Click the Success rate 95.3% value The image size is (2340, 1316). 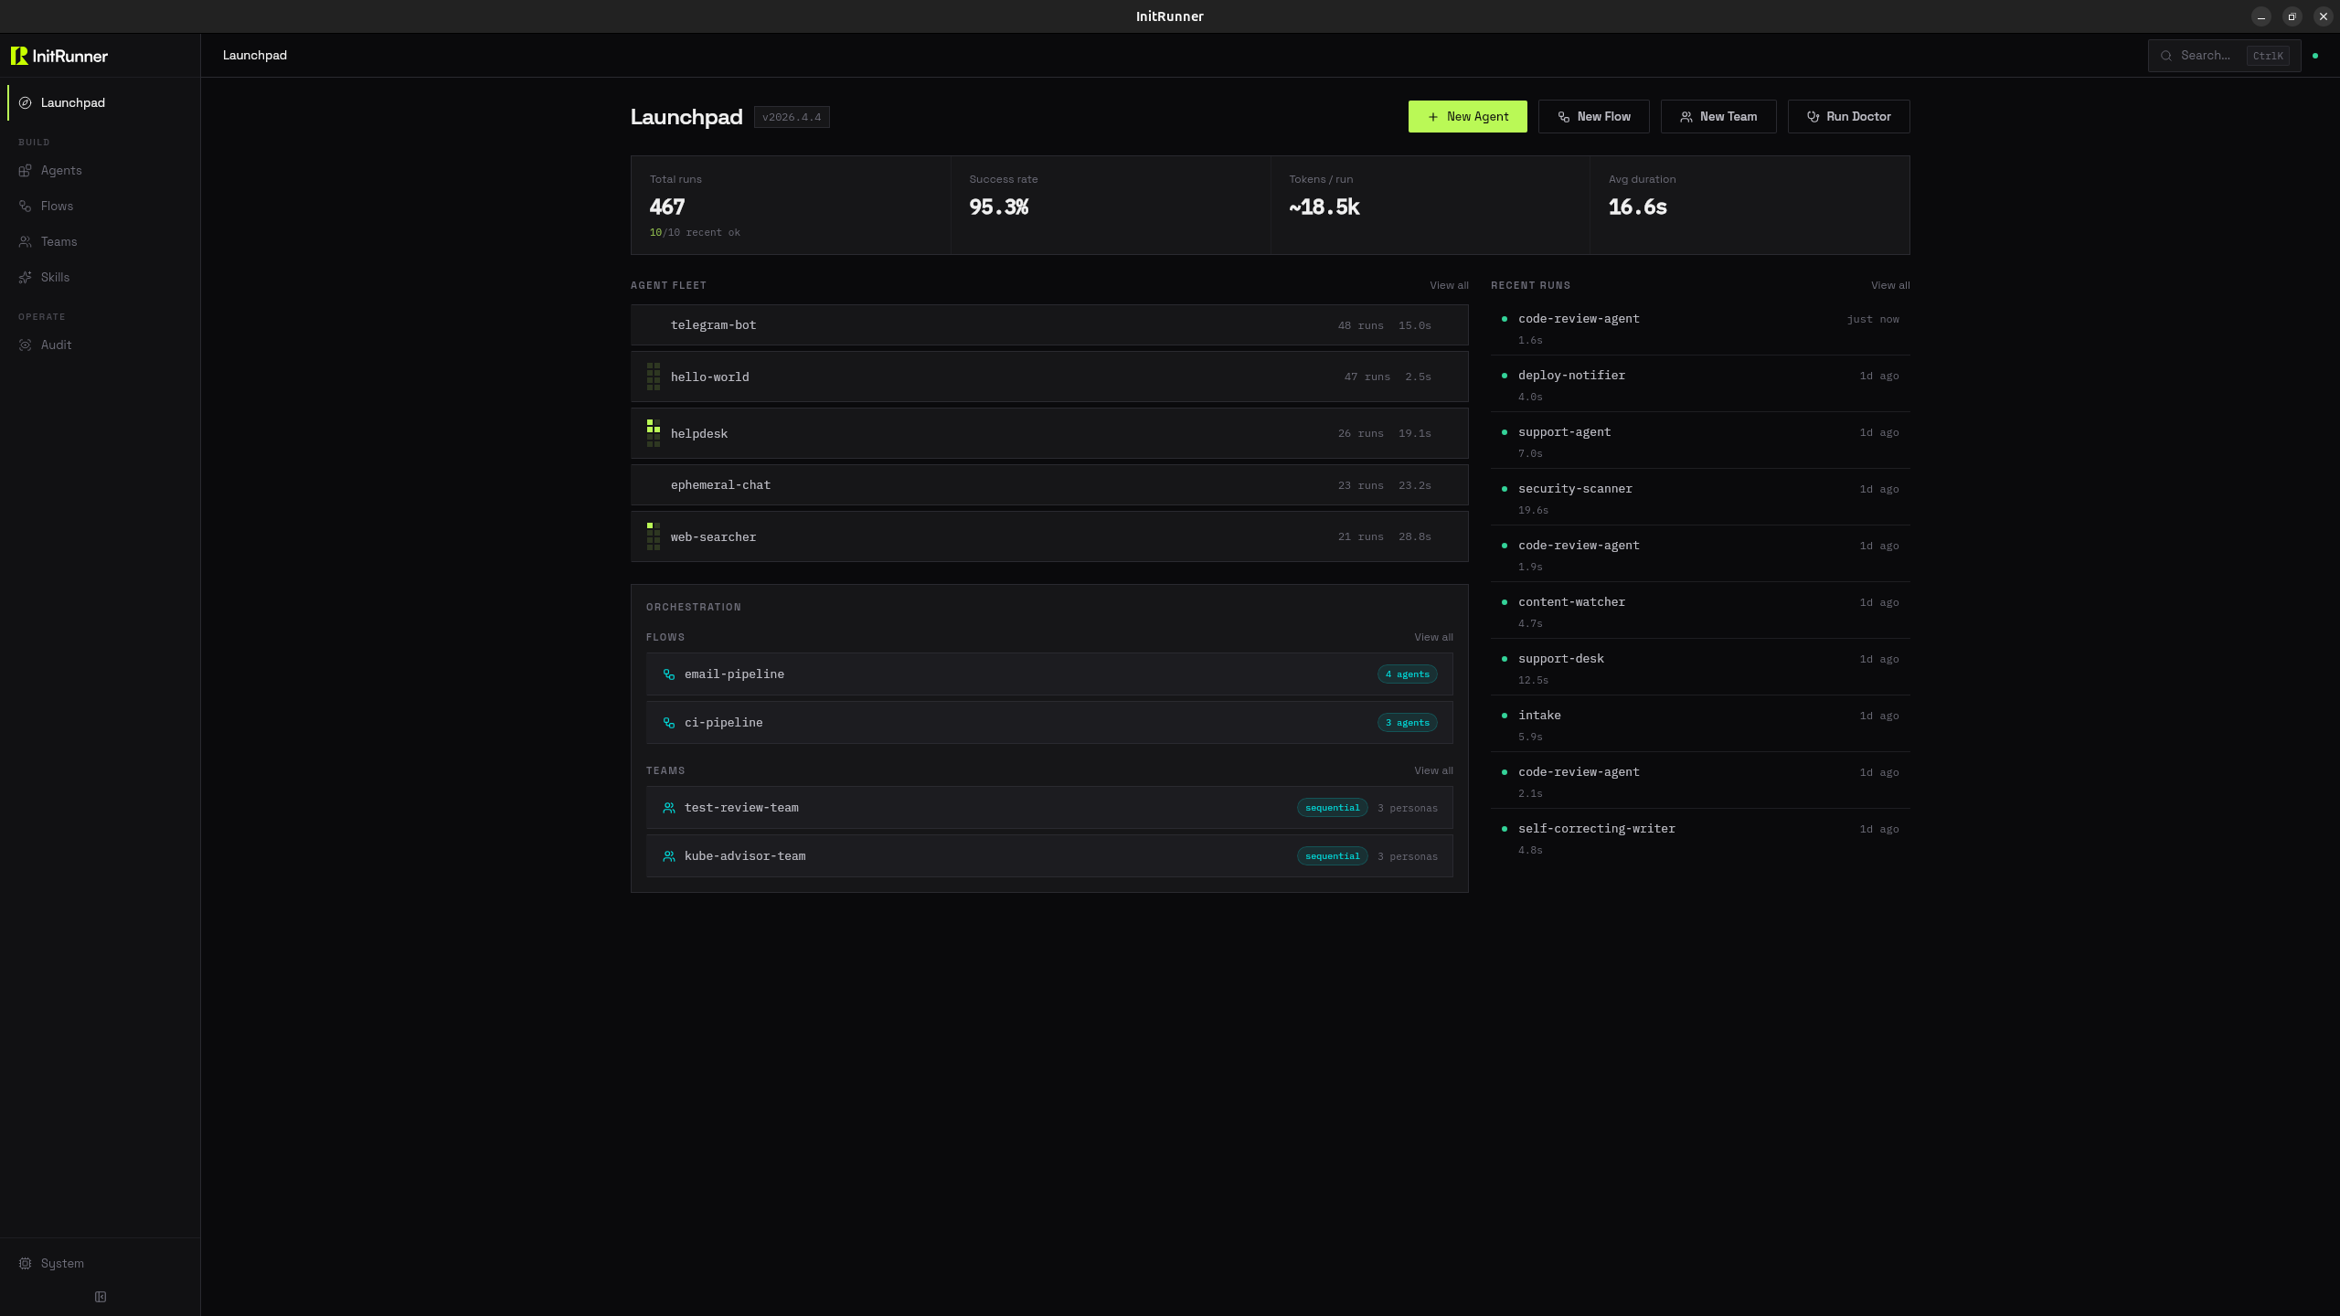(x=999, y=207)
